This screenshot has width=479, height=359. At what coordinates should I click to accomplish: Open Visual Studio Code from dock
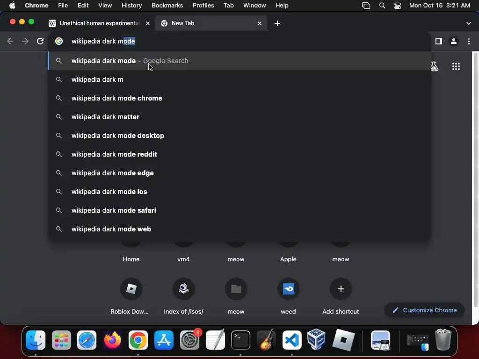pyautogui.click(x=292, y=340)
